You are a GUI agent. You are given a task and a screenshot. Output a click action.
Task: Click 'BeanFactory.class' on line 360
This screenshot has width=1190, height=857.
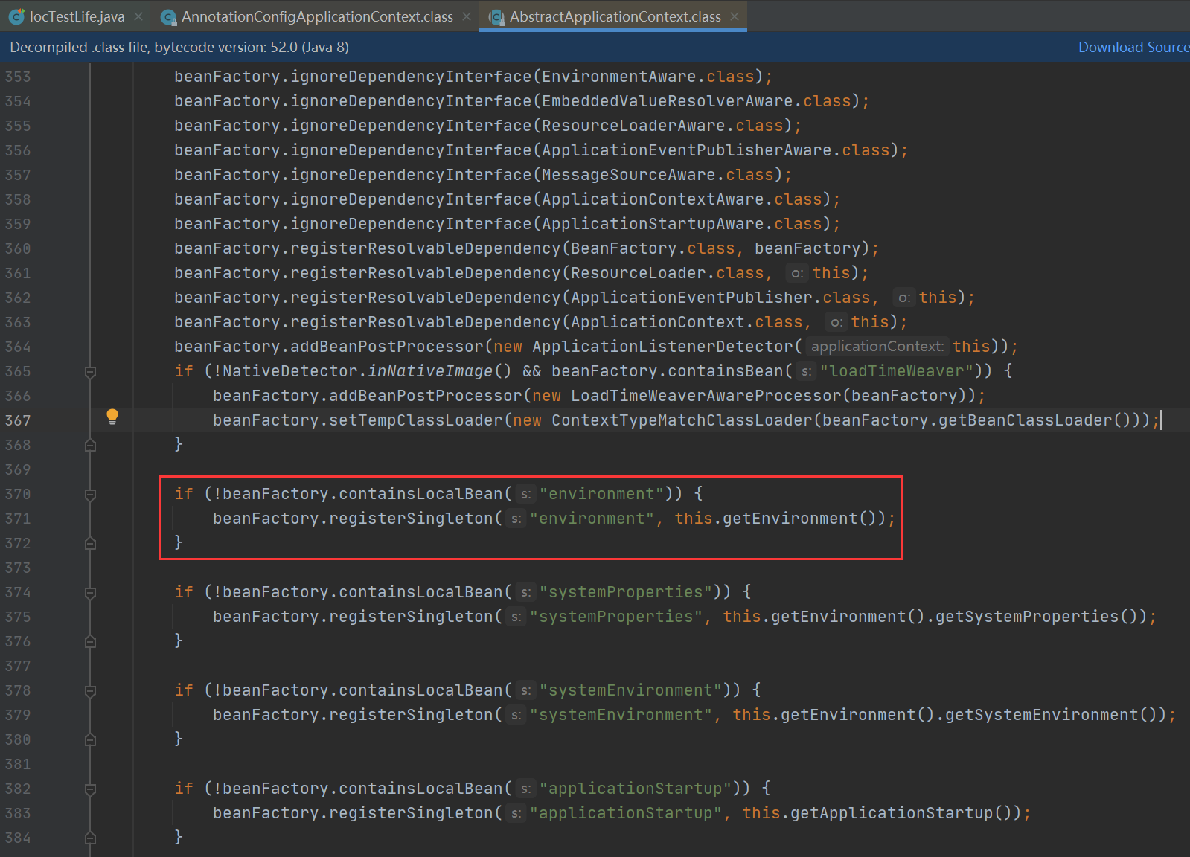(x=653, y=248)
